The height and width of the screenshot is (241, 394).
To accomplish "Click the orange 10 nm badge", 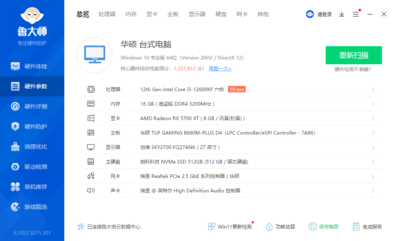I will (x=237, y=89).
